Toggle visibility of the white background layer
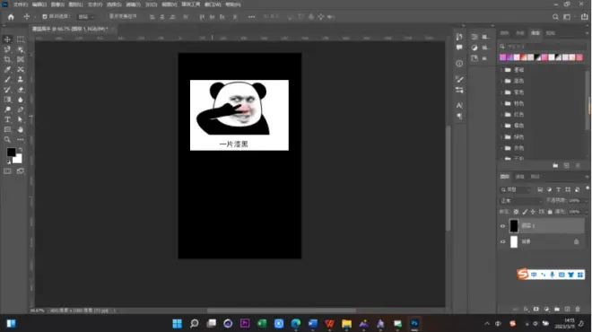The image size is (592, 332). [x=502, y=241]
